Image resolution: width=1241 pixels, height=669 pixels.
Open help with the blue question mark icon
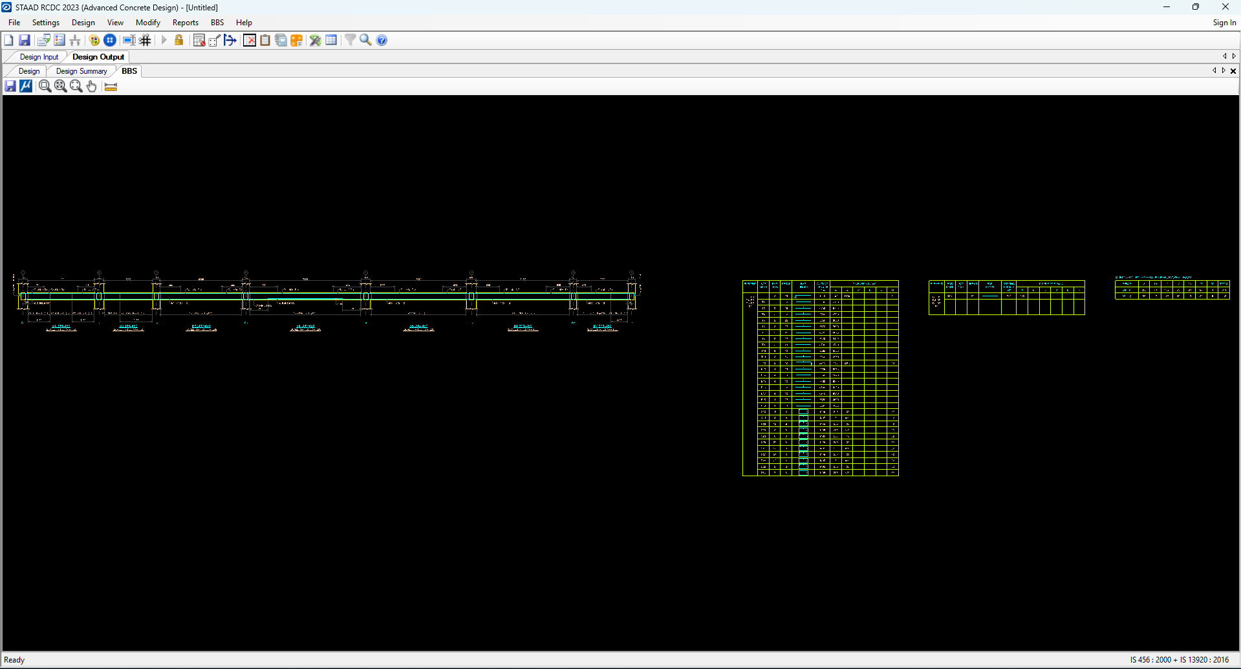click(x=382, y=40)
